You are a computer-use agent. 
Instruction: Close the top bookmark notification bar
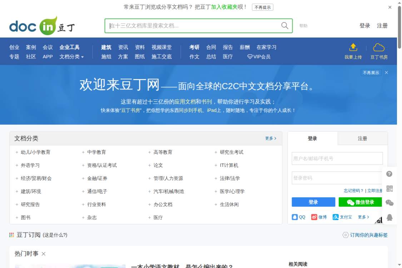pos(390,7)
